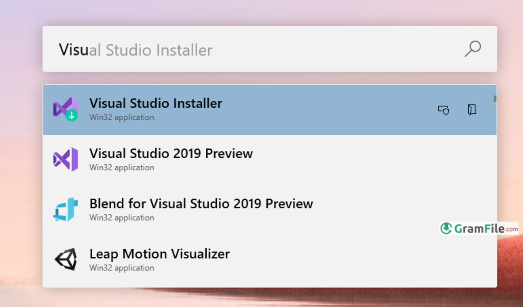
Task: Open 'Leap Motion Visualizer' result
Action: (270, 260)
